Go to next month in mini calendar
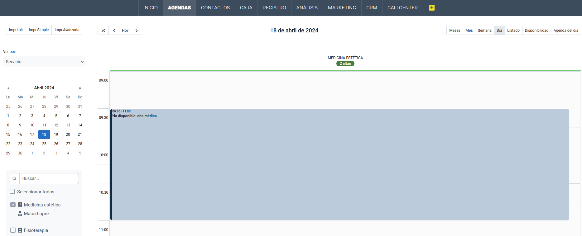Screen dimensions: 582x236 [80, 88]
